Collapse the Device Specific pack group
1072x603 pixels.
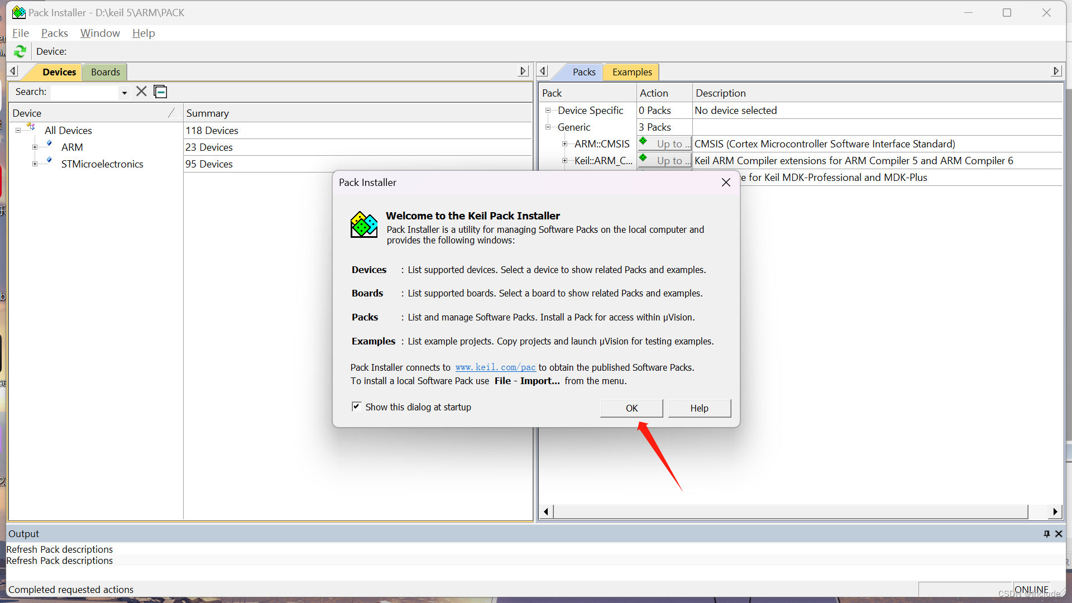tap(548, 111)
